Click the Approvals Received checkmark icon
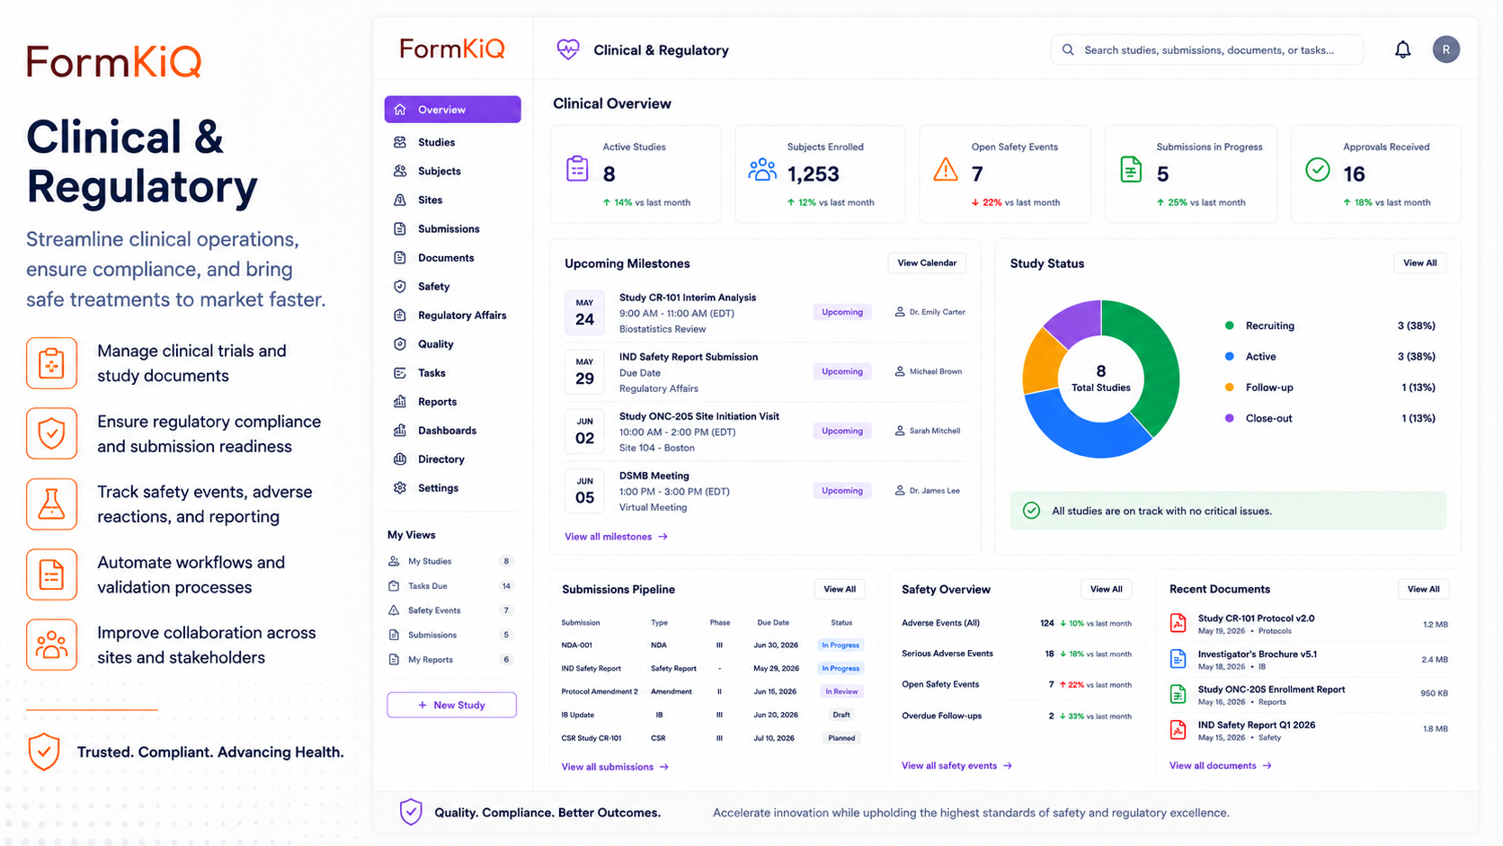Image resolution: width=1503 pixels, height=846 pixels. click(1317, 169)
